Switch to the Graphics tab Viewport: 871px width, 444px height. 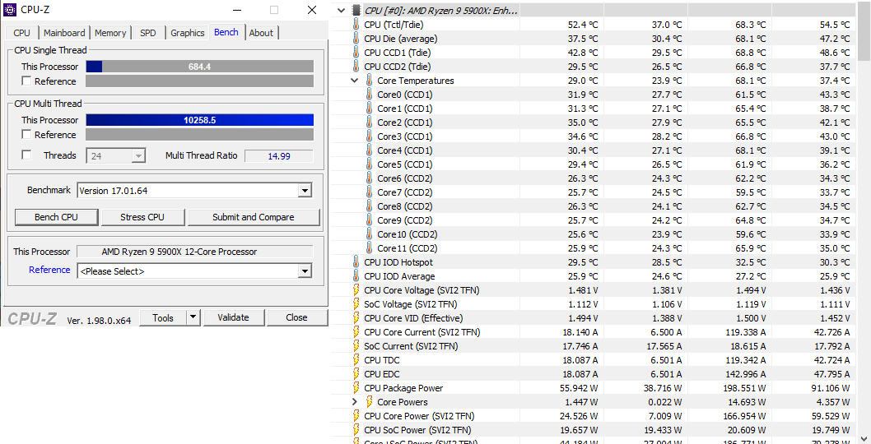(187, 33)
